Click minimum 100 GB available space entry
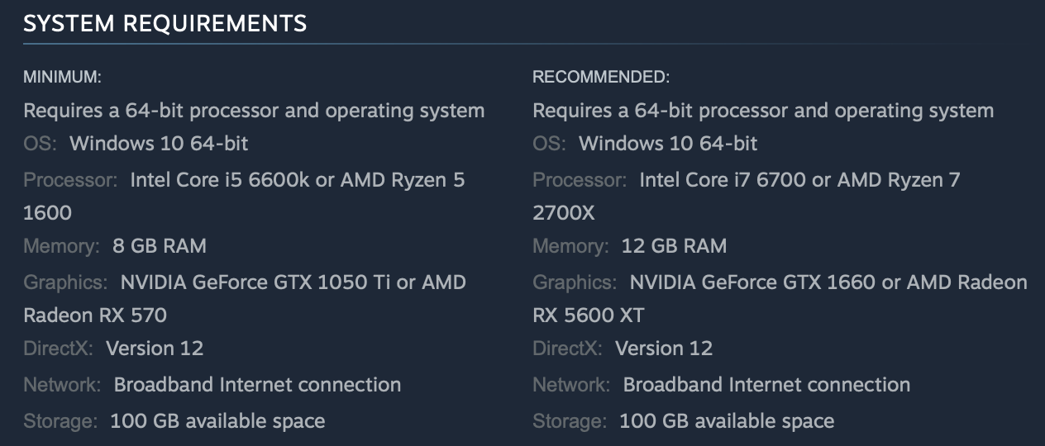1045x446 pixels. [217, 421]
